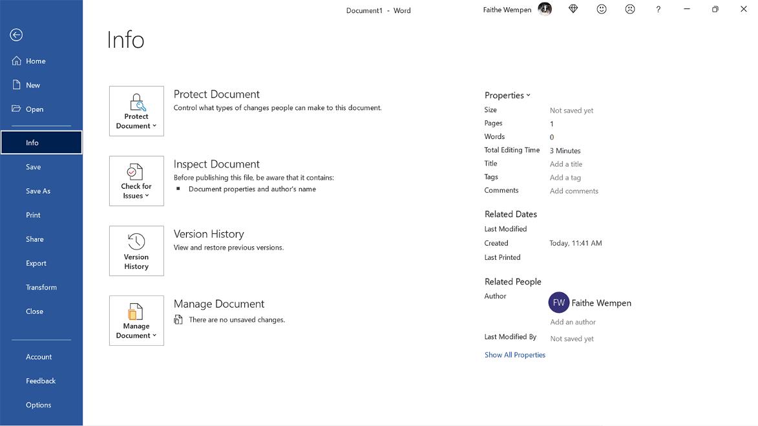
Task: Open the Feedback page
Action: click(41, 381)
